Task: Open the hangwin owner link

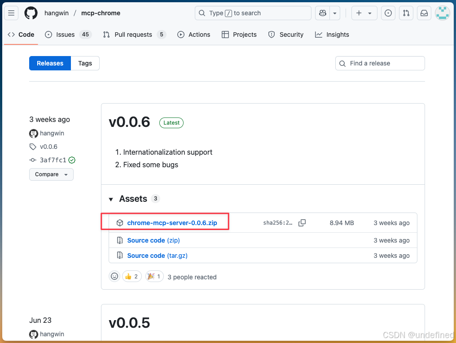Action: click(x=57, y=13)
